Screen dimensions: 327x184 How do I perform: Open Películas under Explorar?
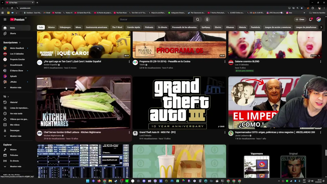point(17,155)
